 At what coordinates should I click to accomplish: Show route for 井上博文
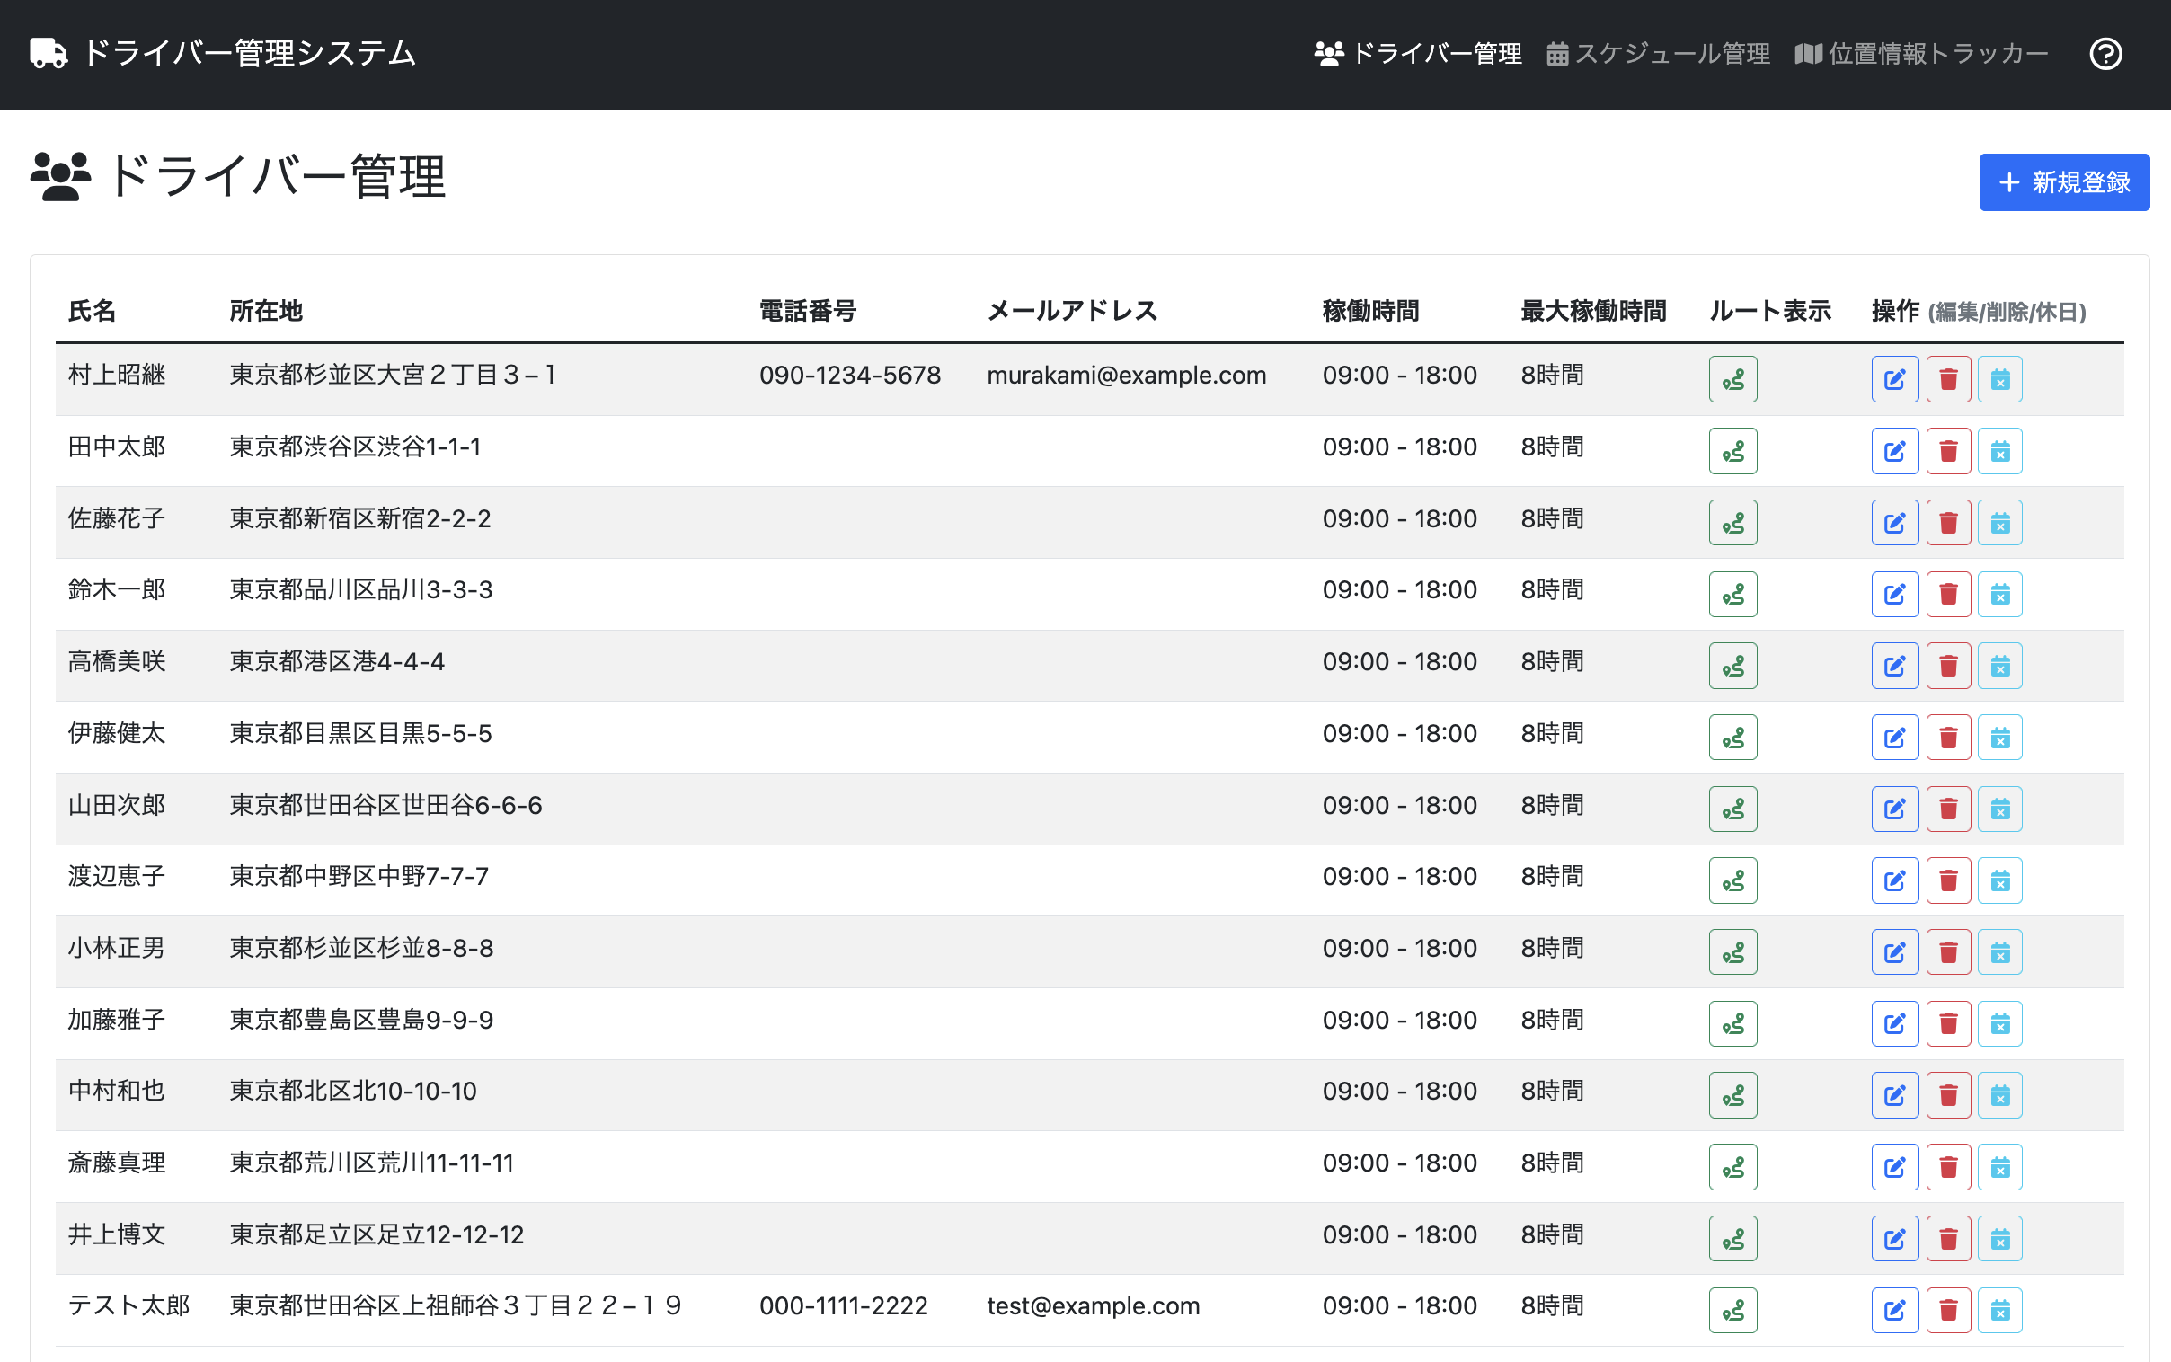(x=1732, y=1239)
